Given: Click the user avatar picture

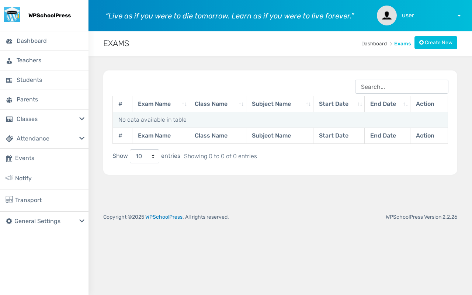Looking at the screenshot, I should pos(387,15).
